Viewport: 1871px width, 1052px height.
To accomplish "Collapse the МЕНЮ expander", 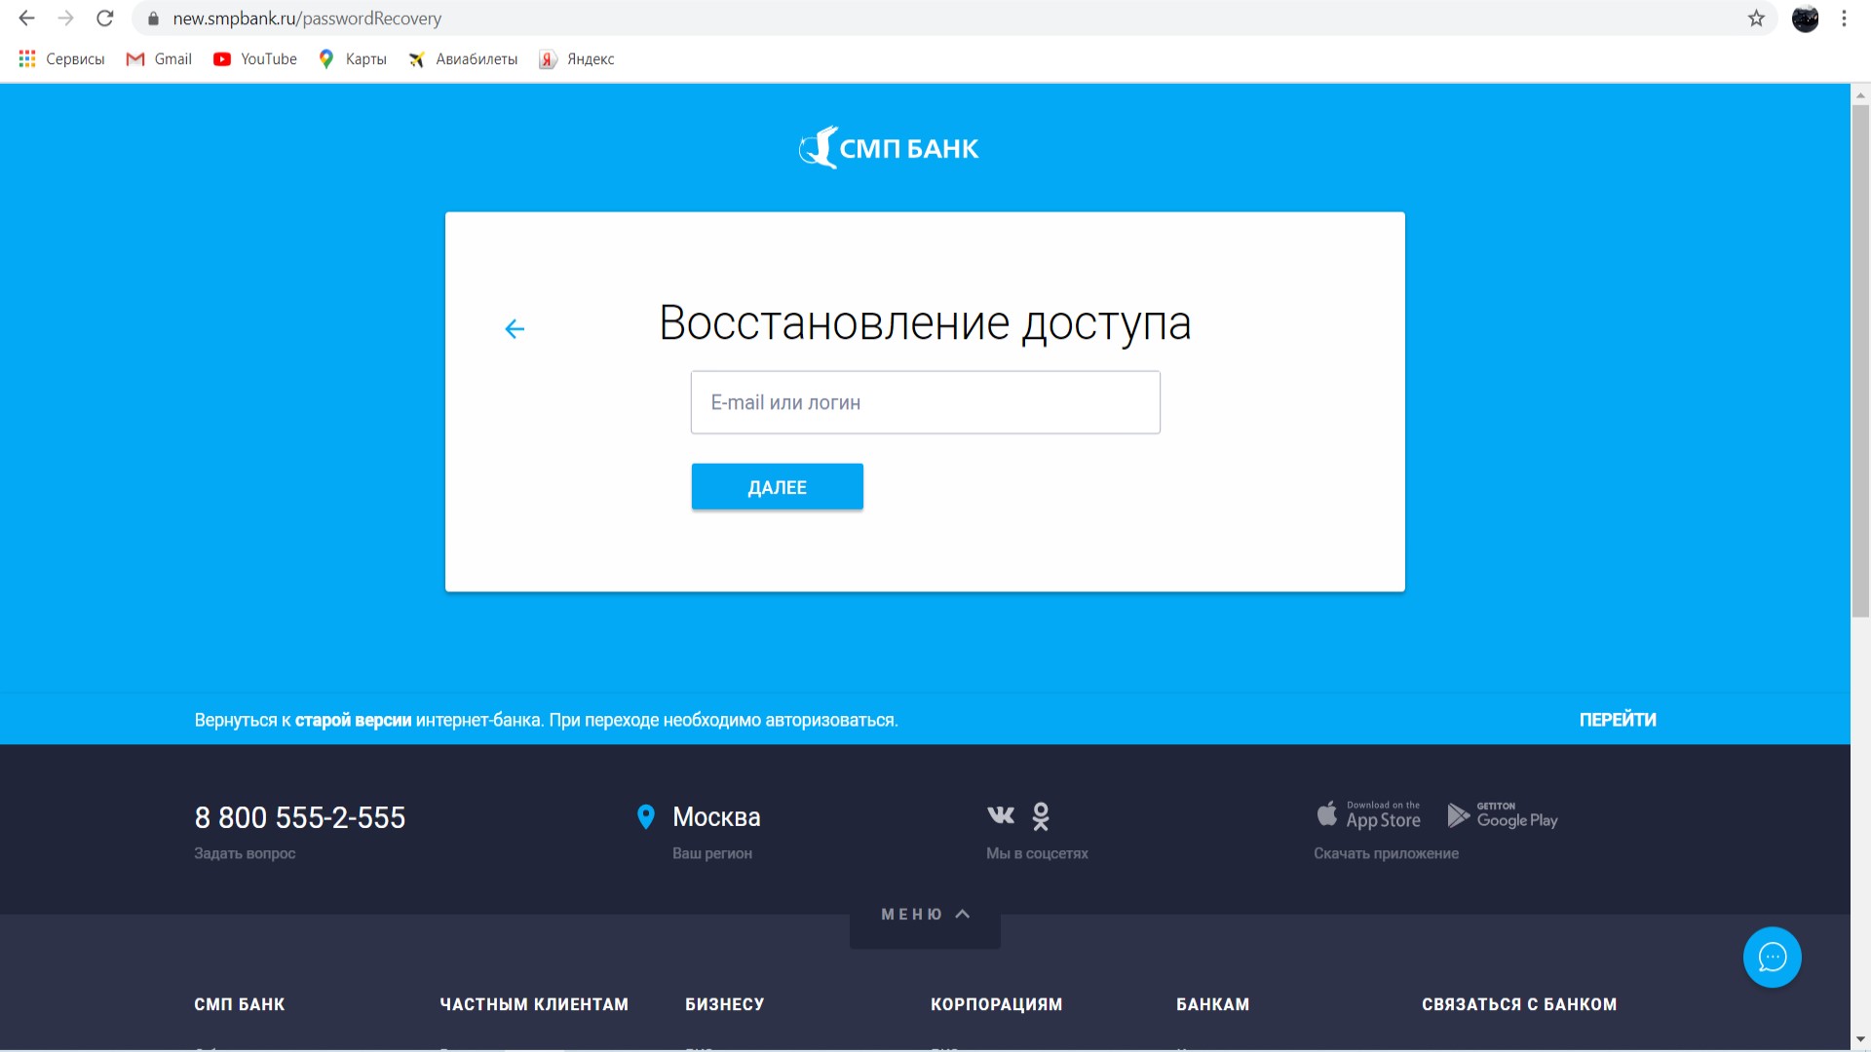I will point(926,915).
